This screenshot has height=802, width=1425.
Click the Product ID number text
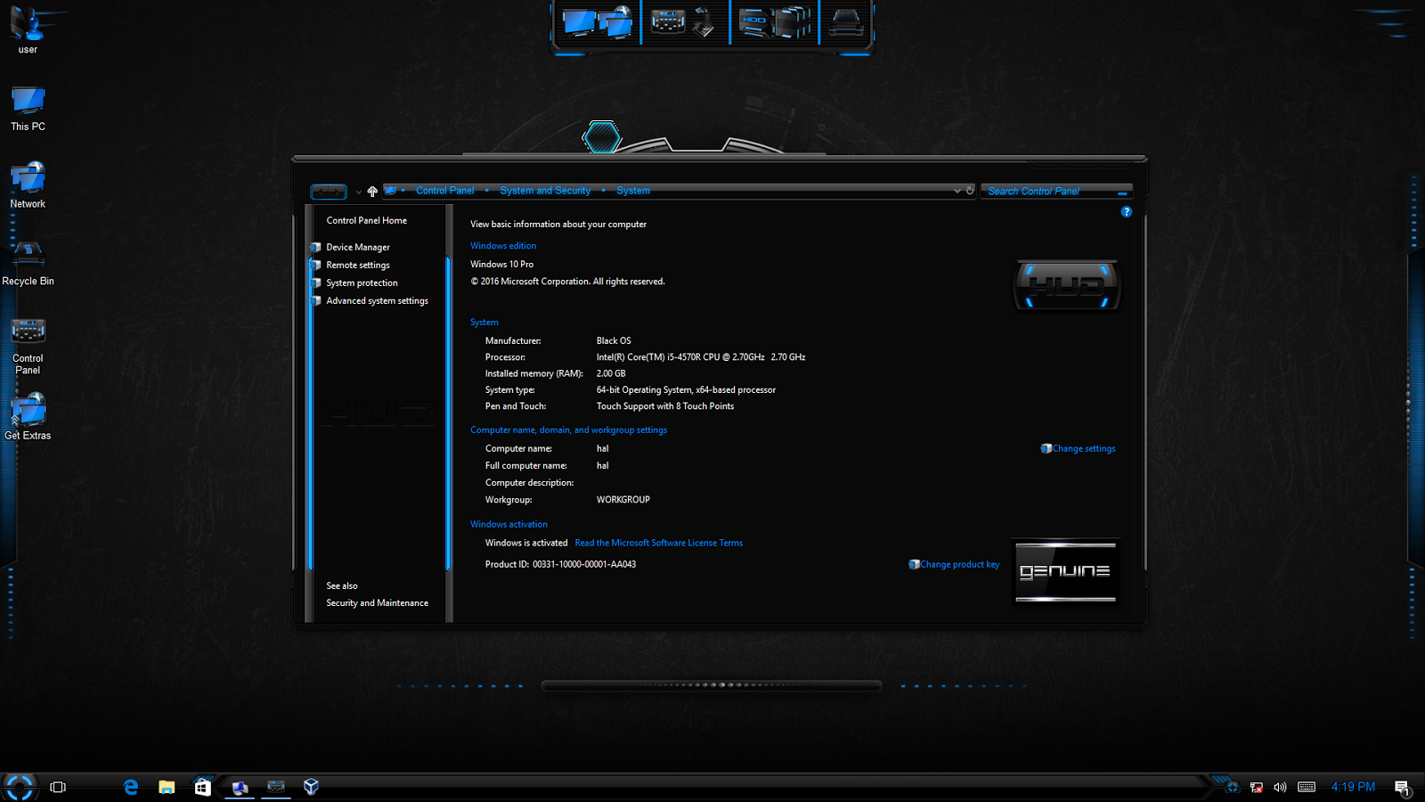click(584, 564)
